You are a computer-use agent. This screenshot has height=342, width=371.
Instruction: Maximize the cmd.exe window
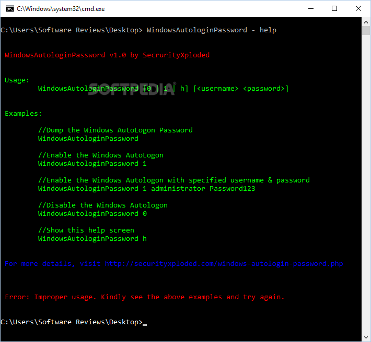[334, 8]
